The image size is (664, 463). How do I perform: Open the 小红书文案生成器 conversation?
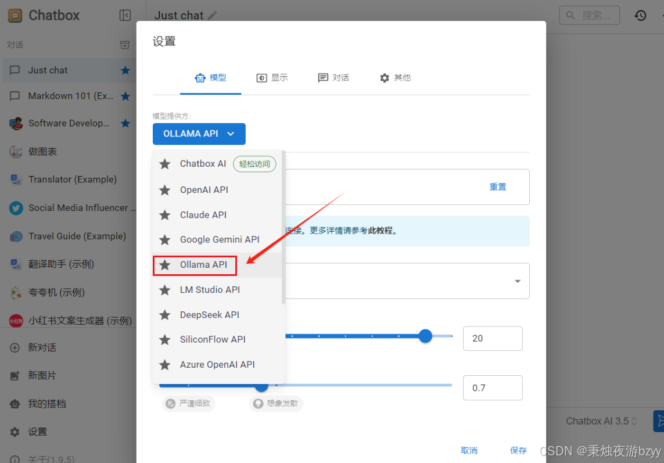(68, 321)
